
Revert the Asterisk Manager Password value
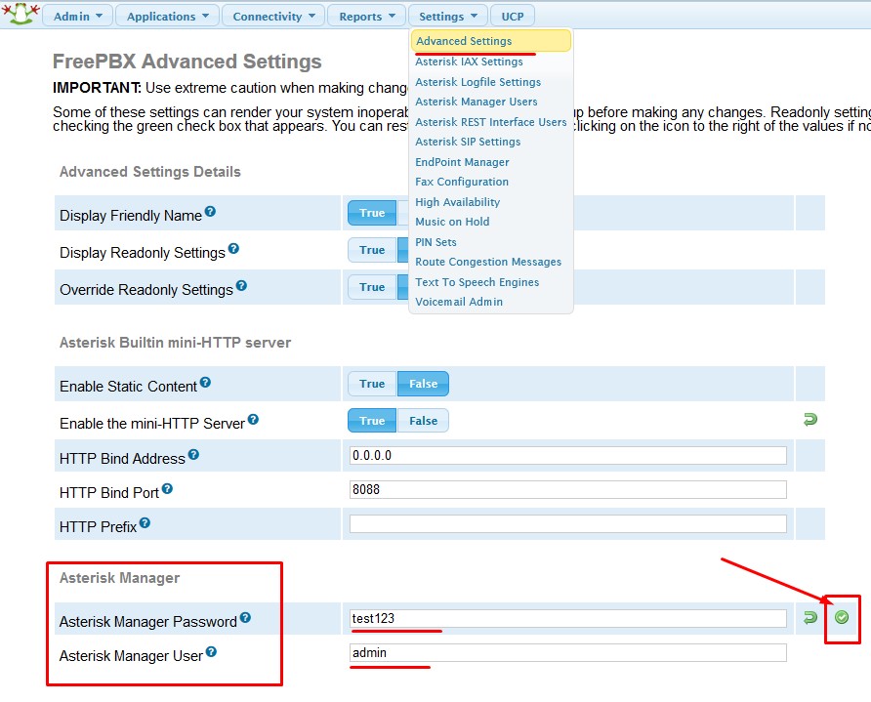coord(810,618)
